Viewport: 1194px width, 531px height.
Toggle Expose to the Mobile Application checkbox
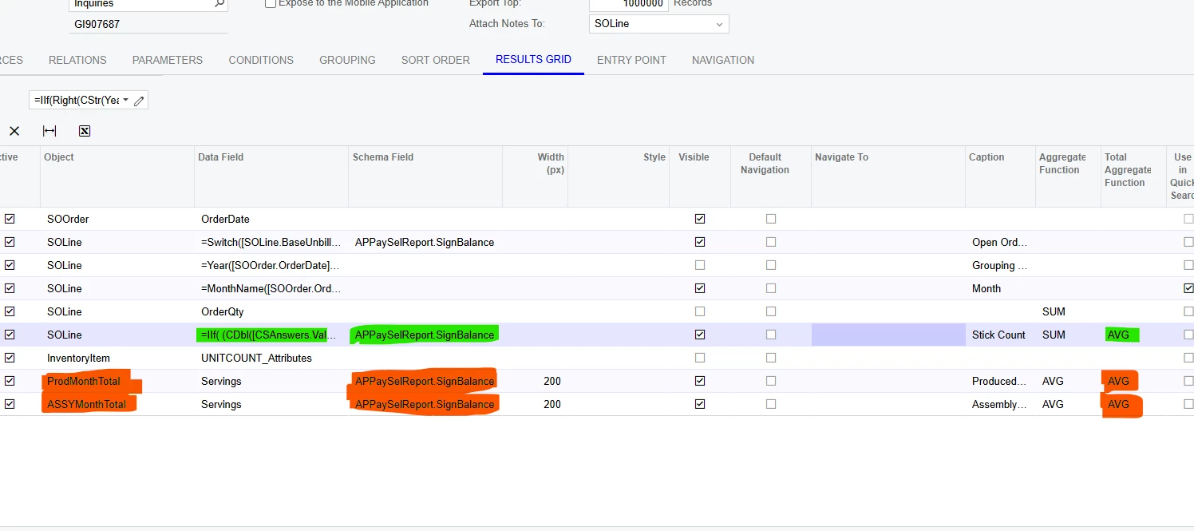271,3
